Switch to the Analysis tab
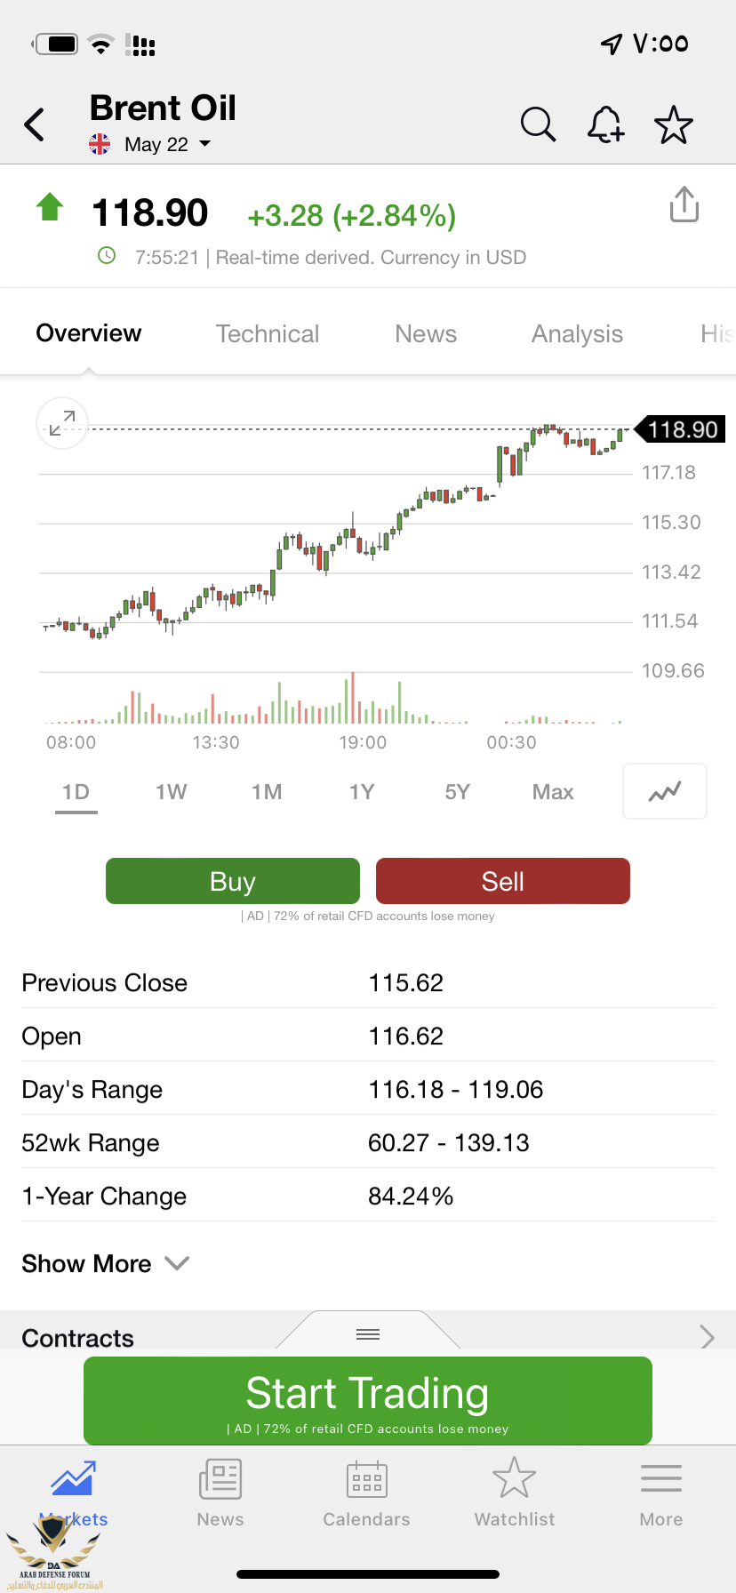 click(x=577, y=333)
